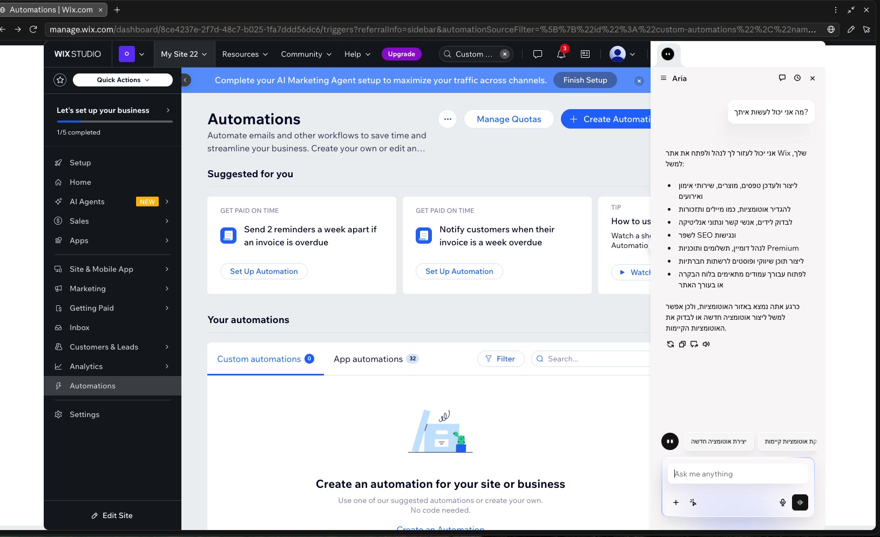The image size is (880, 537).
Task: Expand the Help menu
Action: (x=357, y=54)
